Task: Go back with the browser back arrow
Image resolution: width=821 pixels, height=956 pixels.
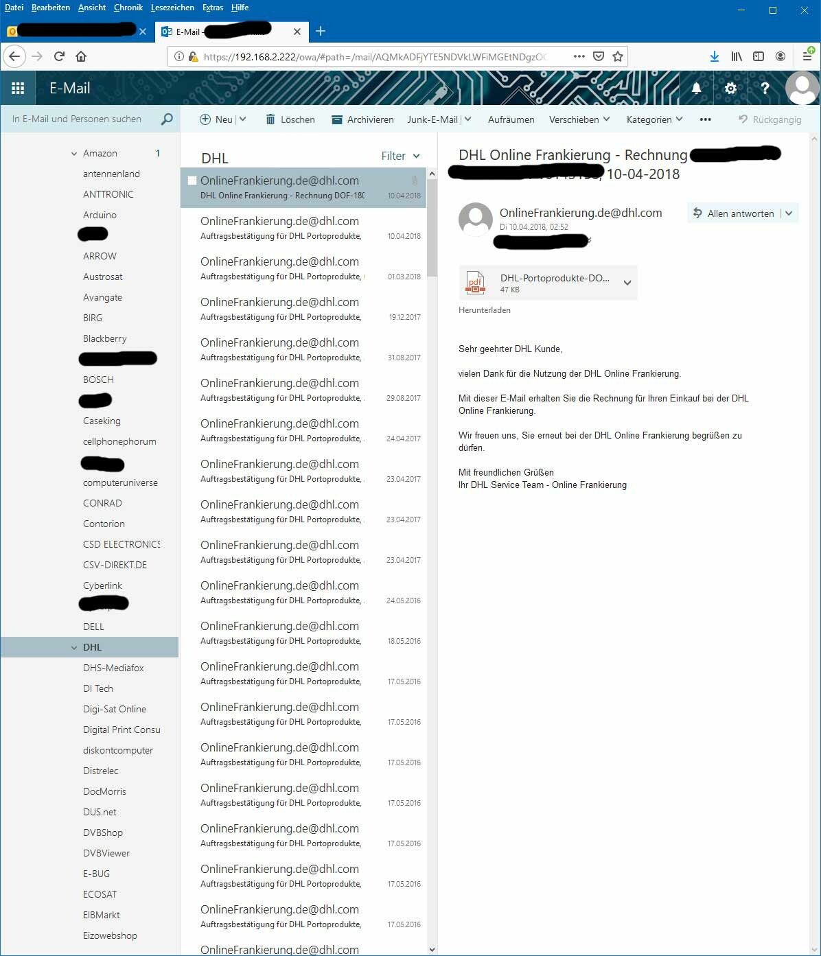Action: click(14, 56)
